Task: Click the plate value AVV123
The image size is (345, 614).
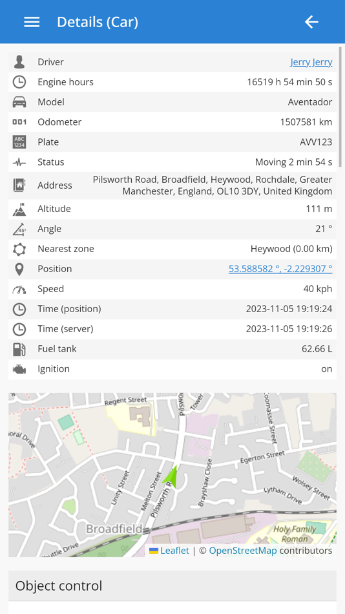Action: pyautogui.click(x=316, y=142)
